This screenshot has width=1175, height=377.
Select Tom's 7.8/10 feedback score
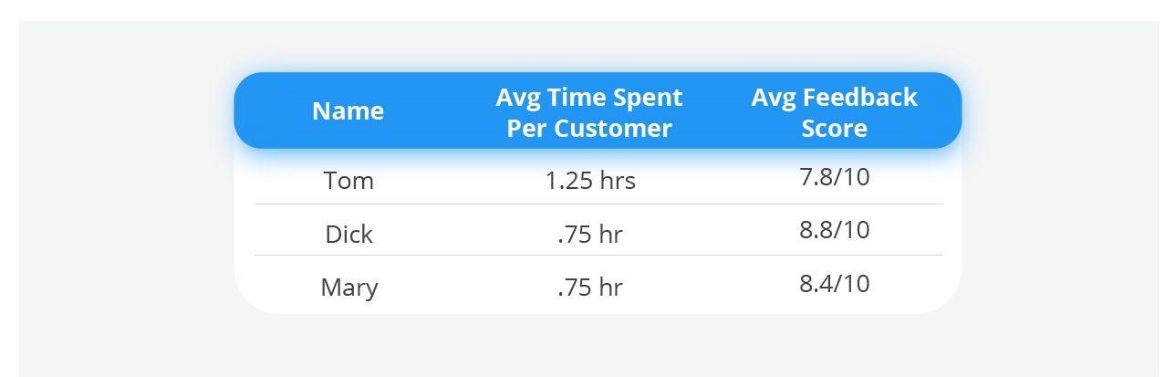click(x=834, y=177)
